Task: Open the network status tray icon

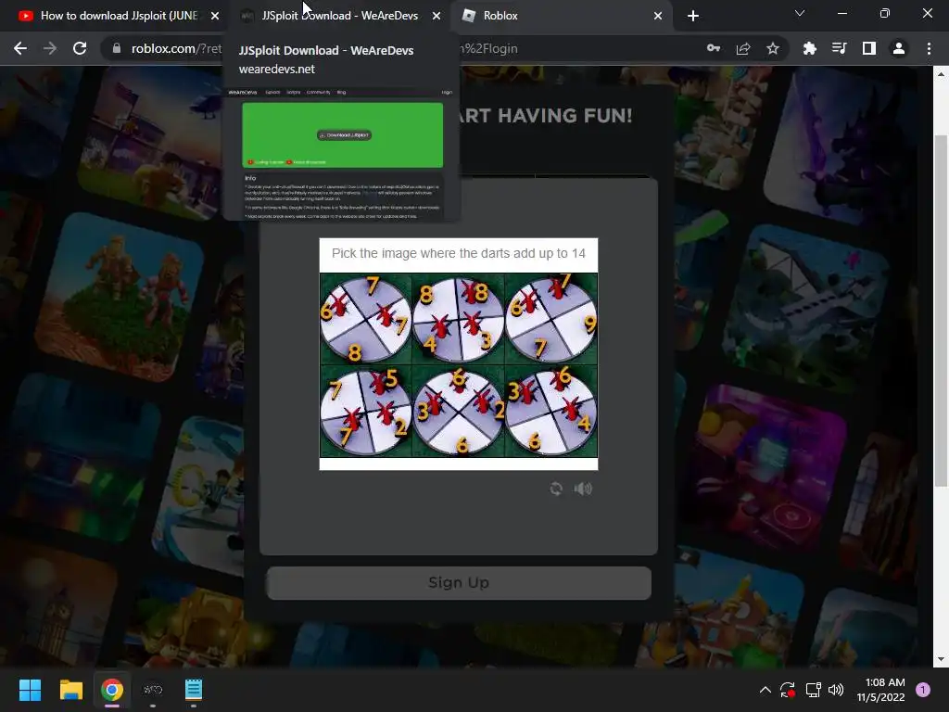Action: (813, 690)
